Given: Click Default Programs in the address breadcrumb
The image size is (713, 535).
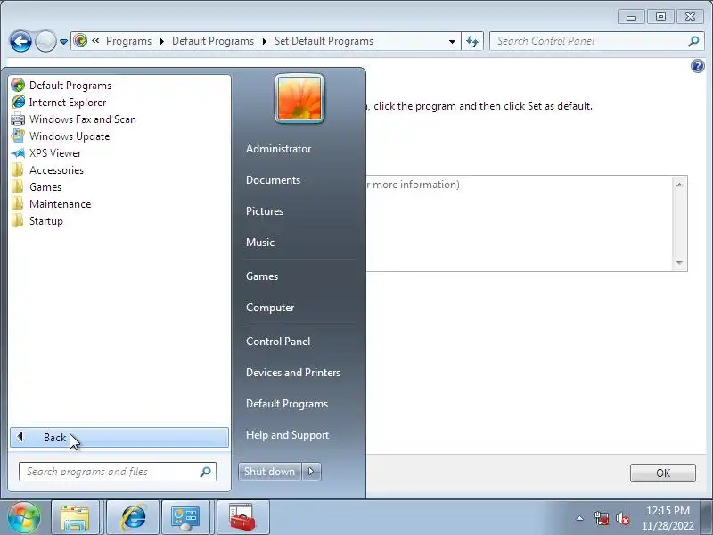Looking at the screenshot, I should click(213, 41).
